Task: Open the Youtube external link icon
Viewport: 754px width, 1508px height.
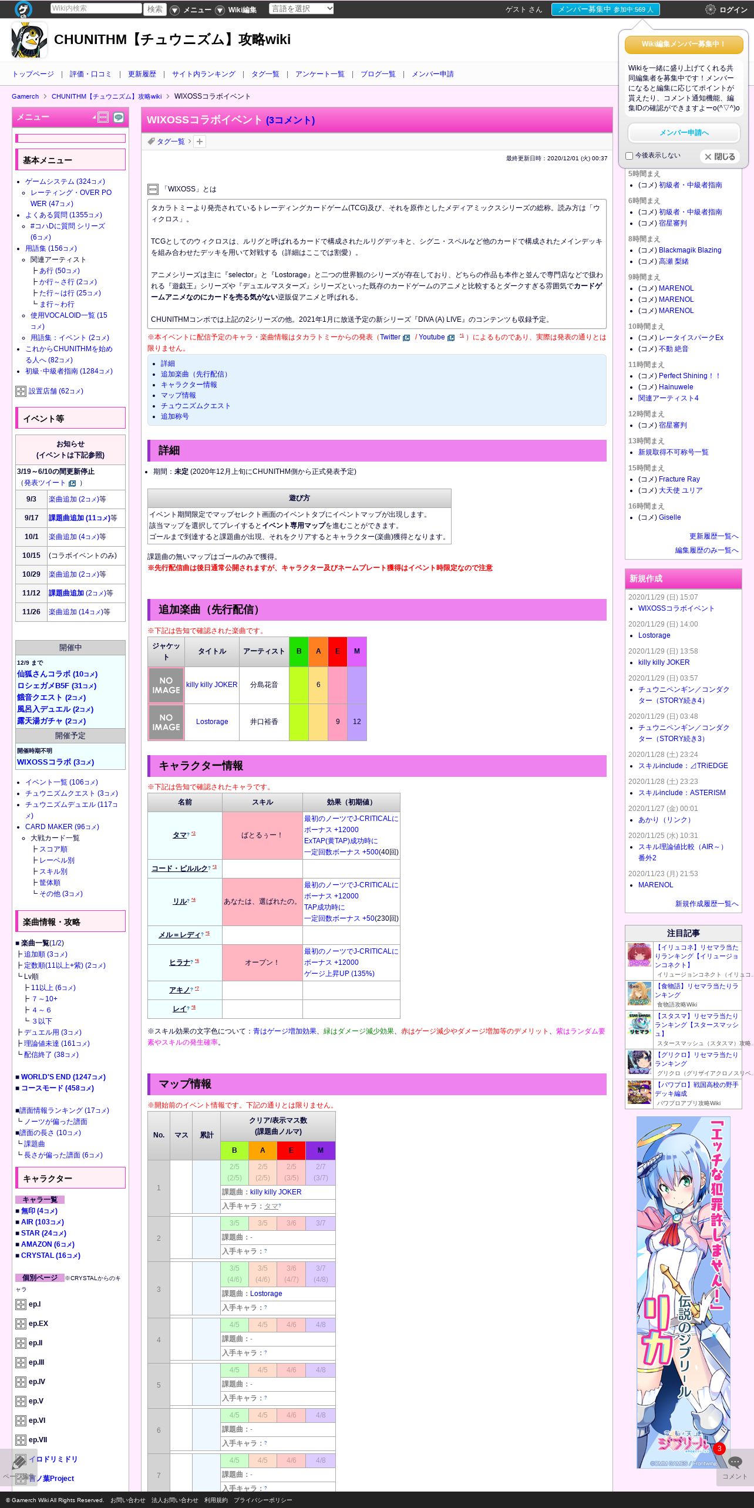Action: pyautogui.click(x=451, y=338)
